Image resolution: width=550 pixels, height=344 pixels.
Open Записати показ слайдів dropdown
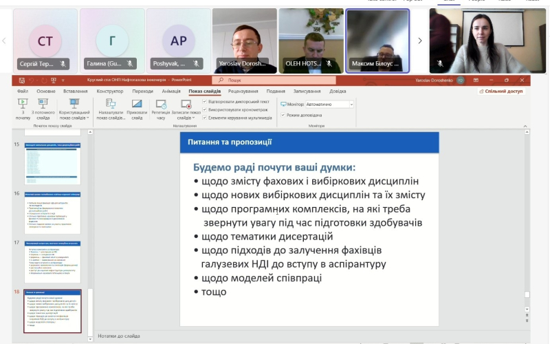tap(186, 109)
